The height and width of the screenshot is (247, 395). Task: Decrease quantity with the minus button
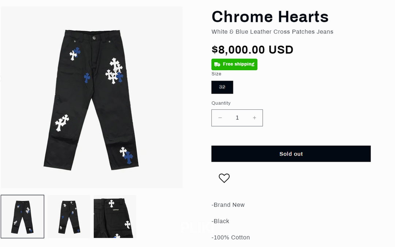pyautogui.click(x=220, y=118)
